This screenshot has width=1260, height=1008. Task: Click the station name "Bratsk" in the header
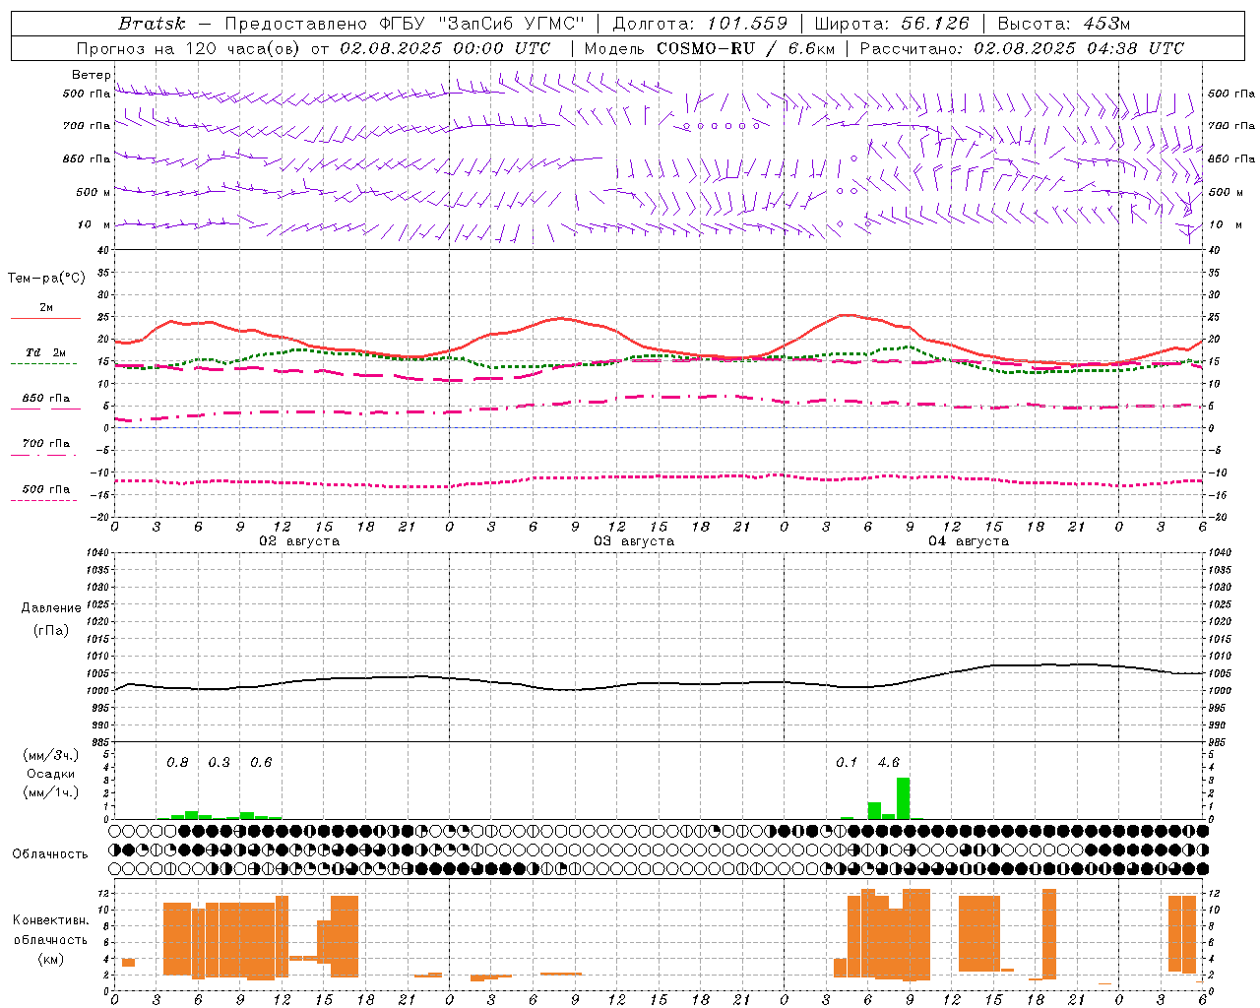pos(152,24)
